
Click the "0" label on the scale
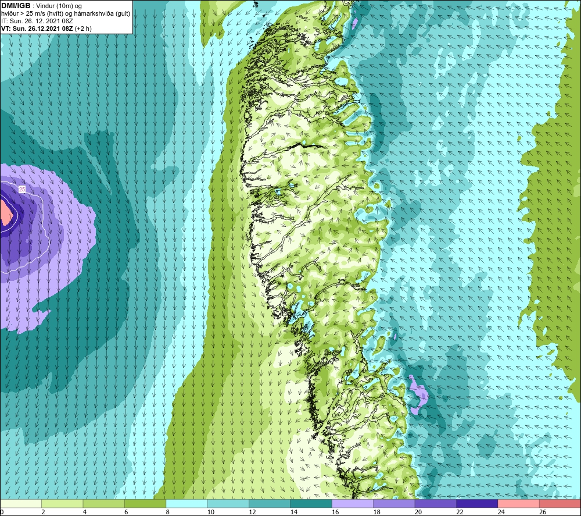pyautogui.click(x=2, y=512)
